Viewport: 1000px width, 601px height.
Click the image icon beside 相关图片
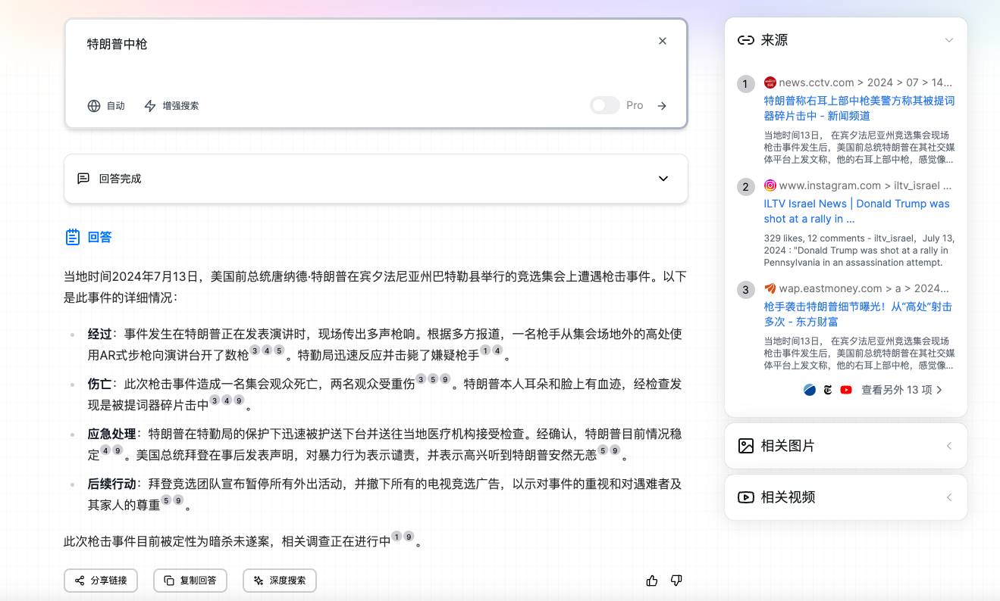point(745,446)
